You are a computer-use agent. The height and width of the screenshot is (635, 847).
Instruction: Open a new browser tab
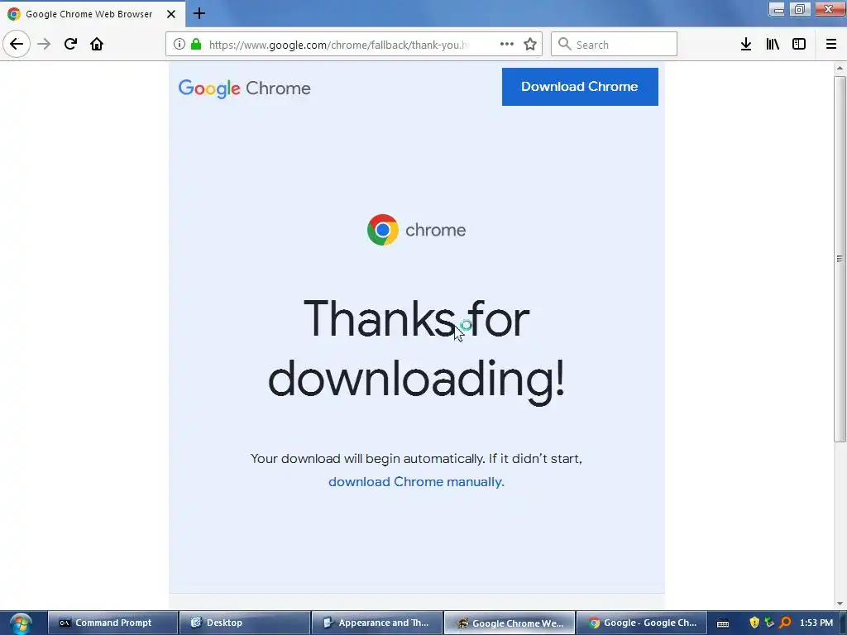199,13
